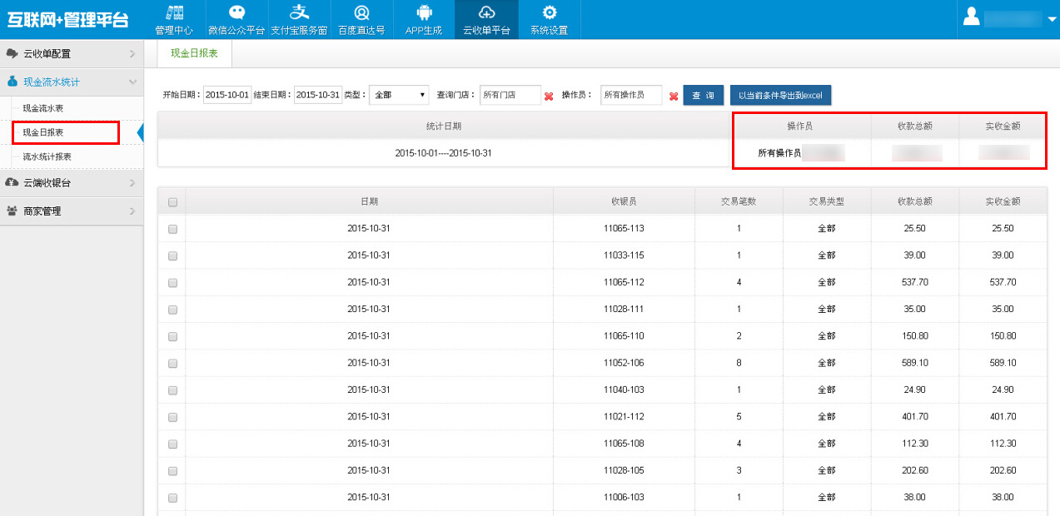Check the row for cashier 11052-106

[x=172, y=364]
